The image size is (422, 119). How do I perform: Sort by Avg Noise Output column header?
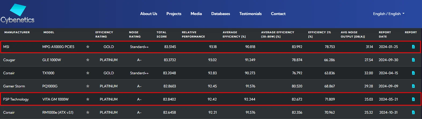pos(353,34)
